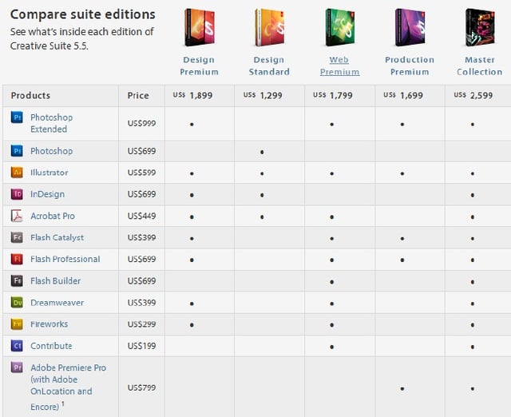Select the US$999 Photoshop Extended price

pos(142,123)
